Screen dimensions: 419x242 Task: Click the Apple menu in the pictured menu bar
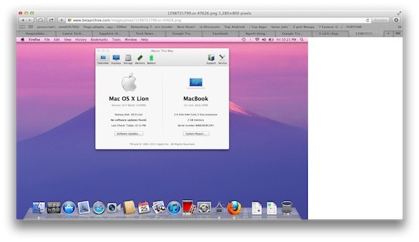point(23,39)
